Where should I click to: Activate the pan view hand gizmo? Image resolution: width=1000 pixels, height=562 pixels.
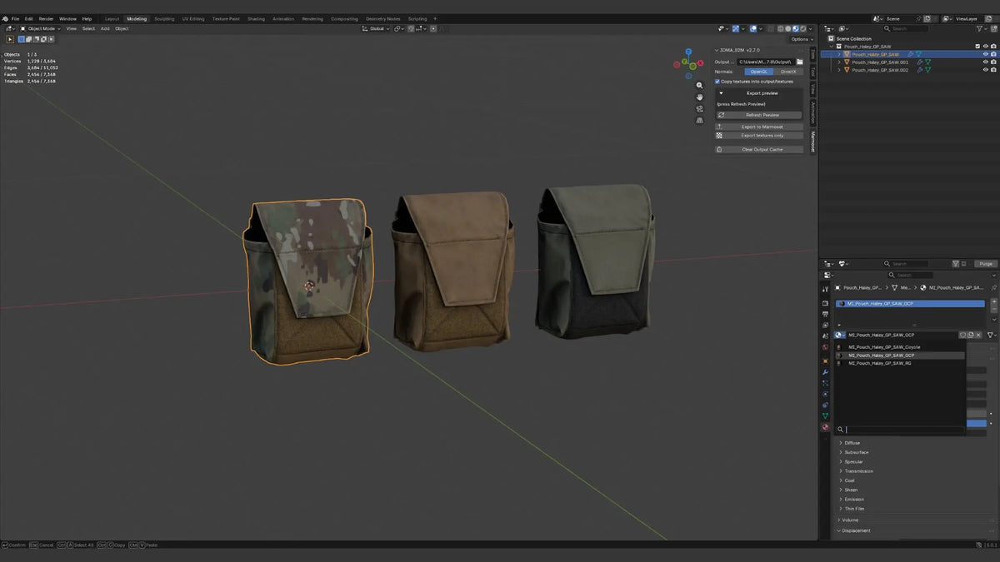click(x=699, y=97)
